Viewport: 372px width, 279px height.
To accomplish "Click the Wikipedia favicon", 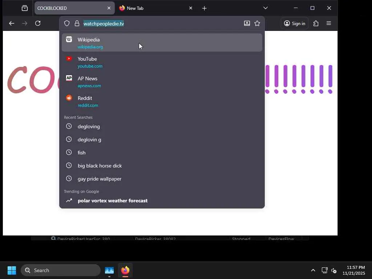I will [69, 39].
